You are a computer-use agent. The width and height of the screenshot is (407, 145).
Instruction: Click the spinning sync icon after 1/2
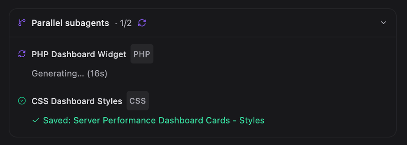(x=142, y=23)
